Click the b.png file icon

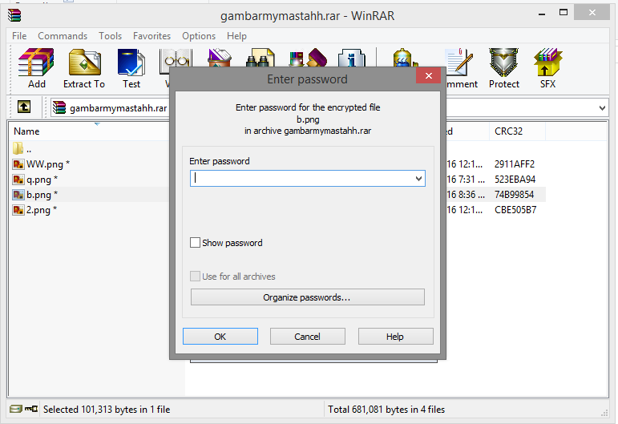[x=18, y=195]
